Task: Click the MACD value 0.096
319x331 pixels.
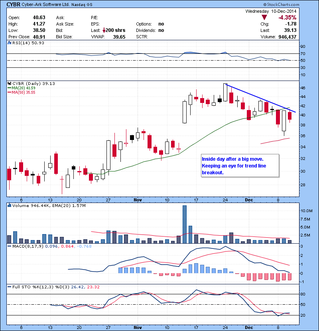Action: [51, 246]
